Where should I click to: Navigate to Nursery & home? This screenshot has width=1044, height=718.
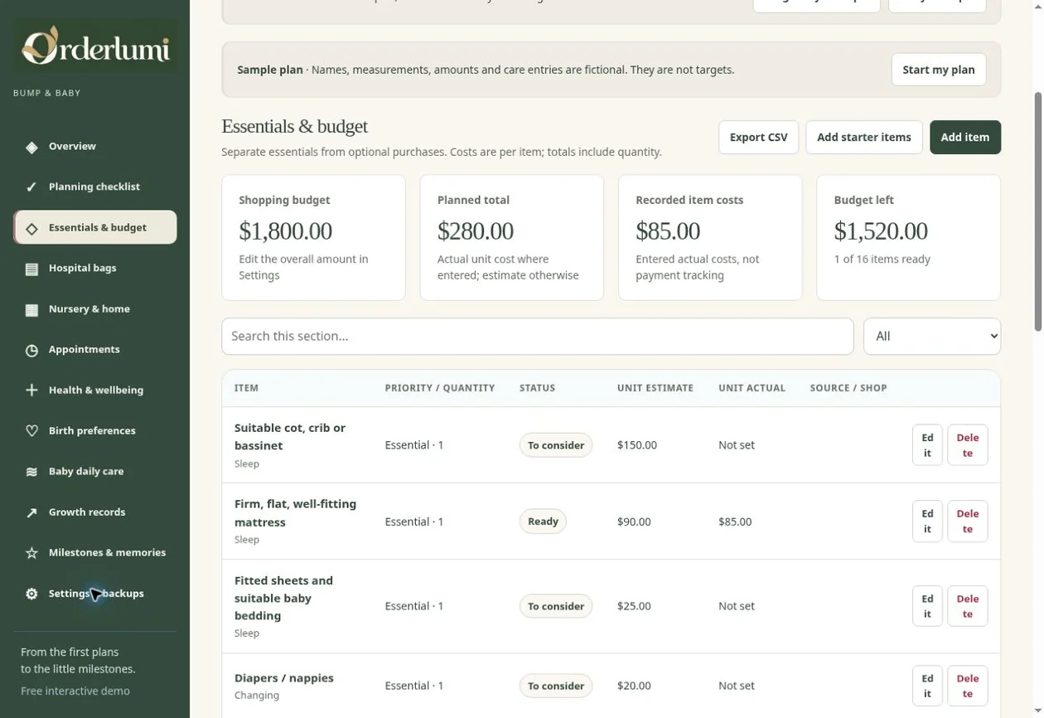point(95,309)
